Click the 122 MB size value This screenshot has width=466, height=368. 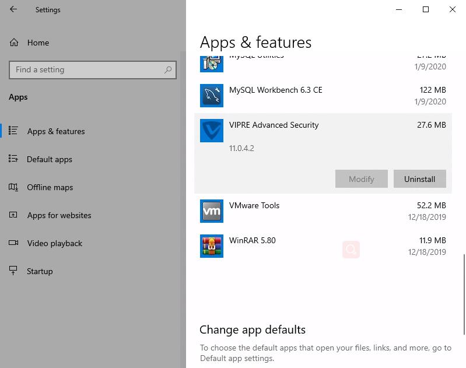click(x=433, y=90)
